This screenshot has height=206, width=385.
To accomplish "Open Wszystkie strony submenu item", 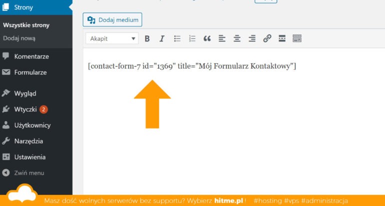I will coord(26,25).
